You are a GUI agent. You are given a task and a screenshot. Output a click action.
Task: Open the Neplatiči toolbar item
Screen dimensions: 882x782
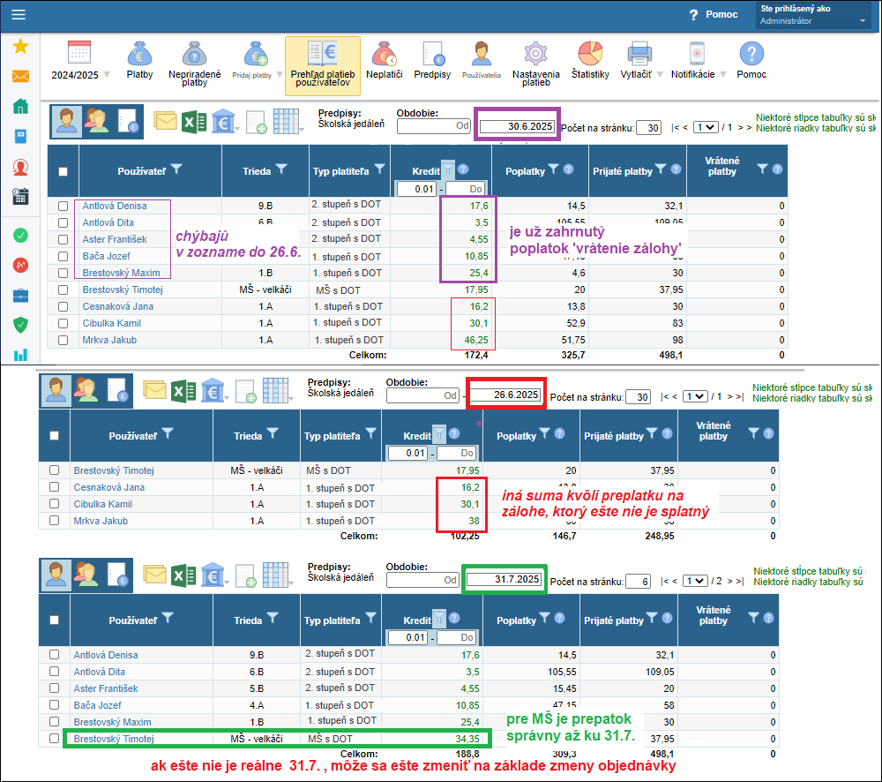pyautogui.click(x=385, y=60)
